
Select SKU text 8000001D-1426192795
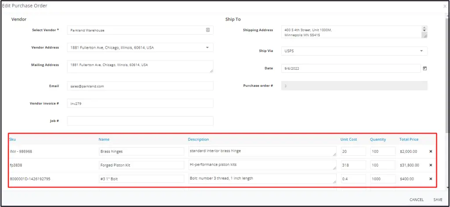(30, 179)
